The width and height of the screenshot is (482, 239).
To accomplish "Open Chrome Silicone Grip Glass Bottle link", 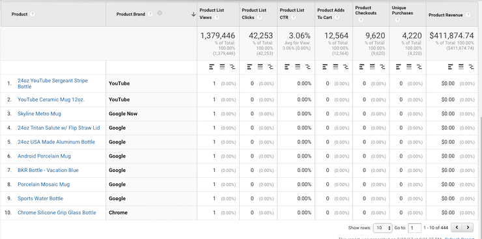I will 57,212.
